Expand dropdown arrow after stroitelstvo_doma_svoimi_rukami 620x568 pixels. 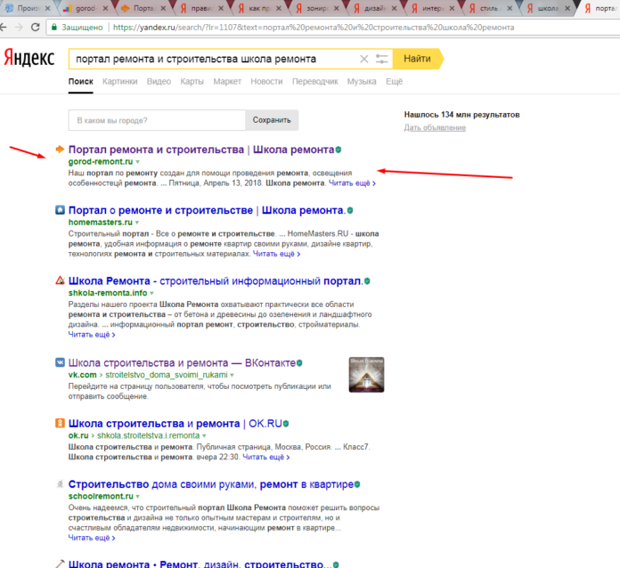pos(232,375)
